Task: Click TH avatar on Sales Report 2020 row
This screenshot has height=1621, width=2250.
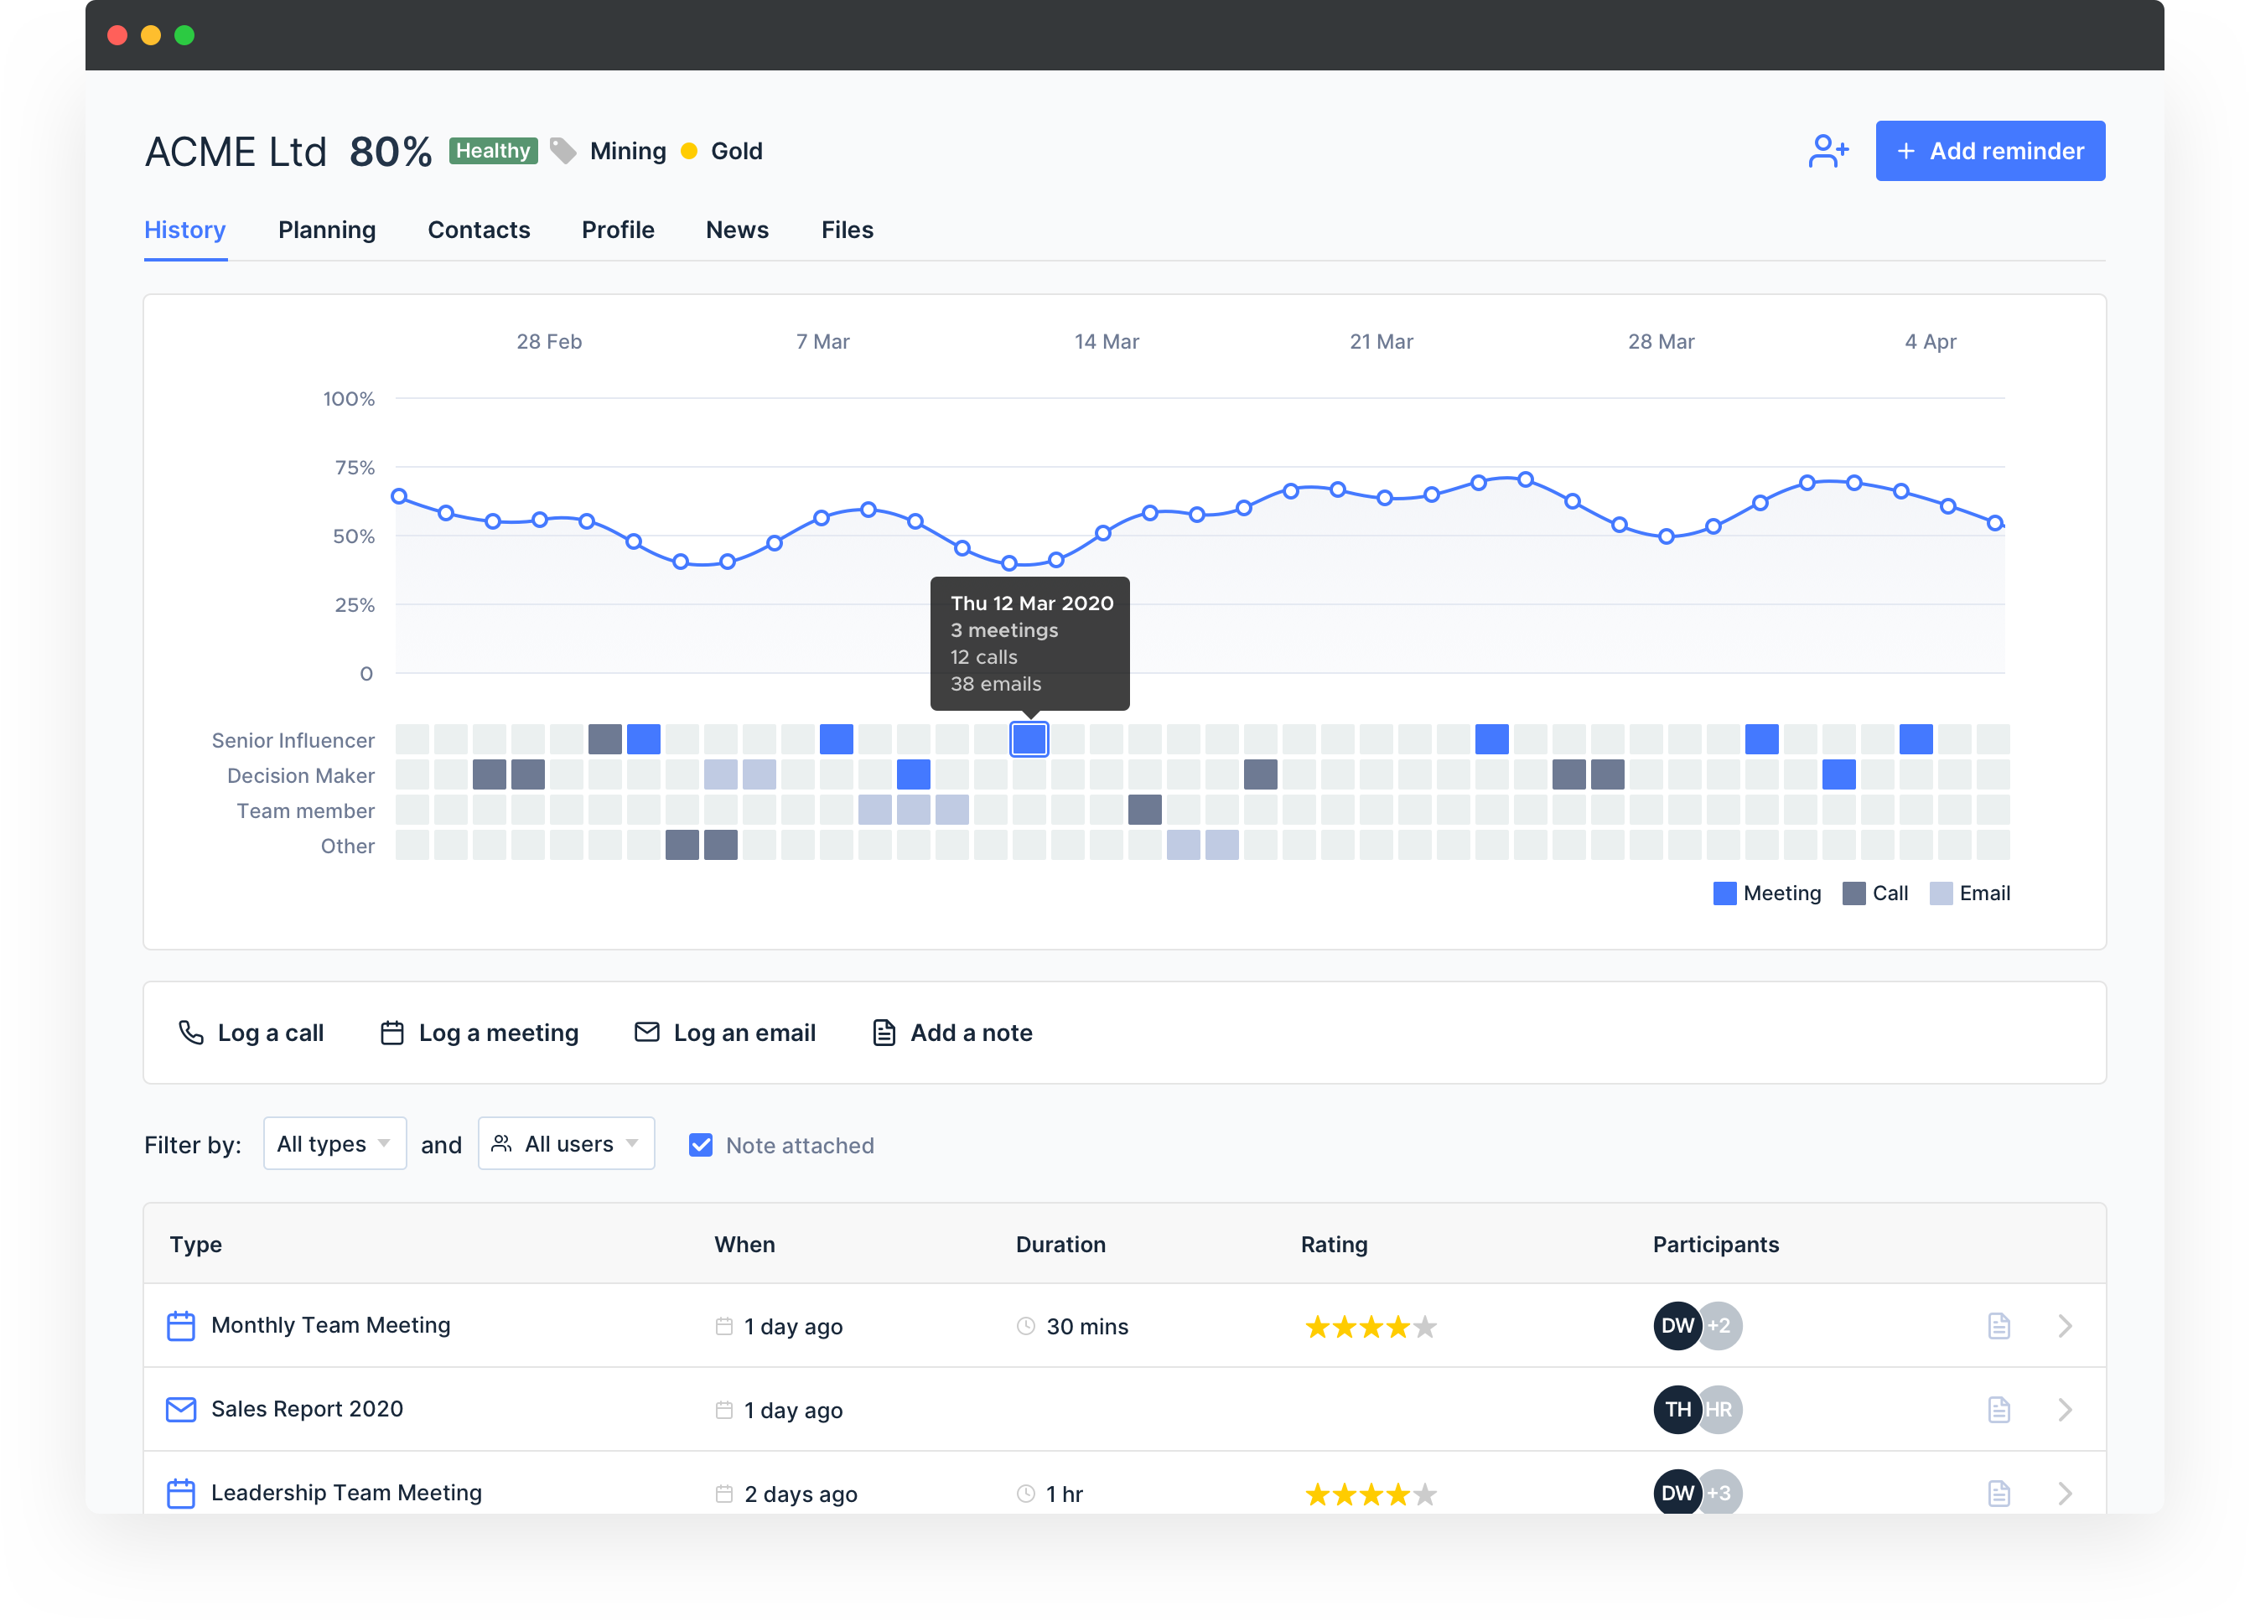Action: tap(1677, 1409)
